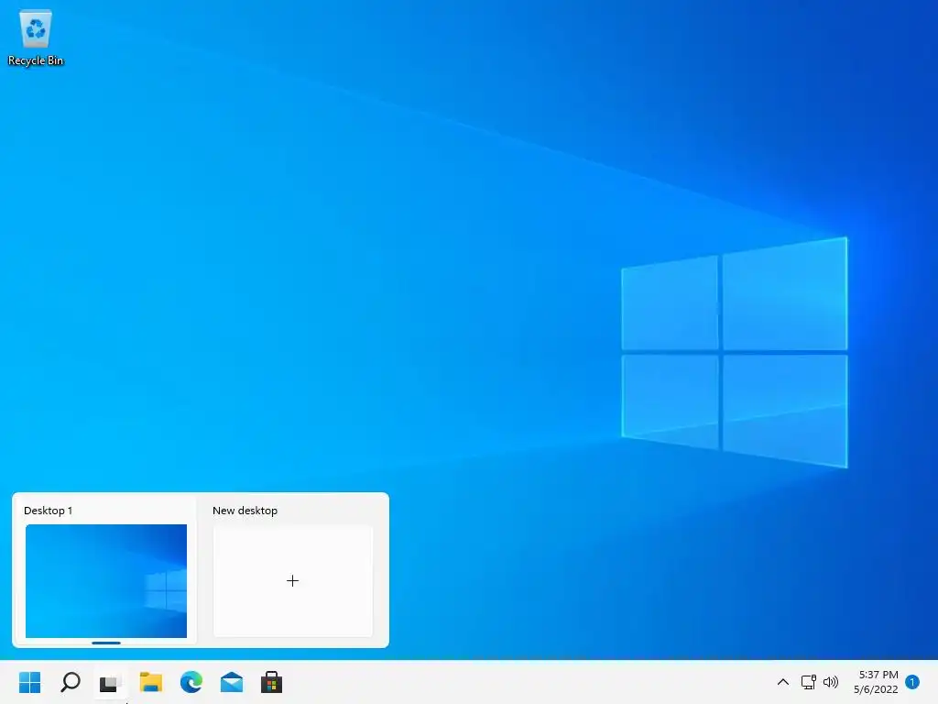The width and height of the screenshot is (938, 704).
Task: Click the New desktop label
Action: [x=245, y=511]
